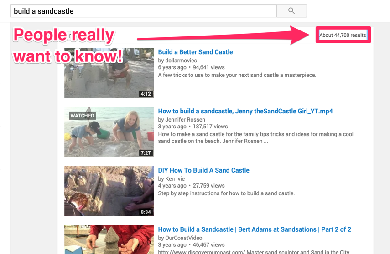Click the '3 years ago • 46,467 views' text
This screenshot has width=390, height=254.
point(191,245)
